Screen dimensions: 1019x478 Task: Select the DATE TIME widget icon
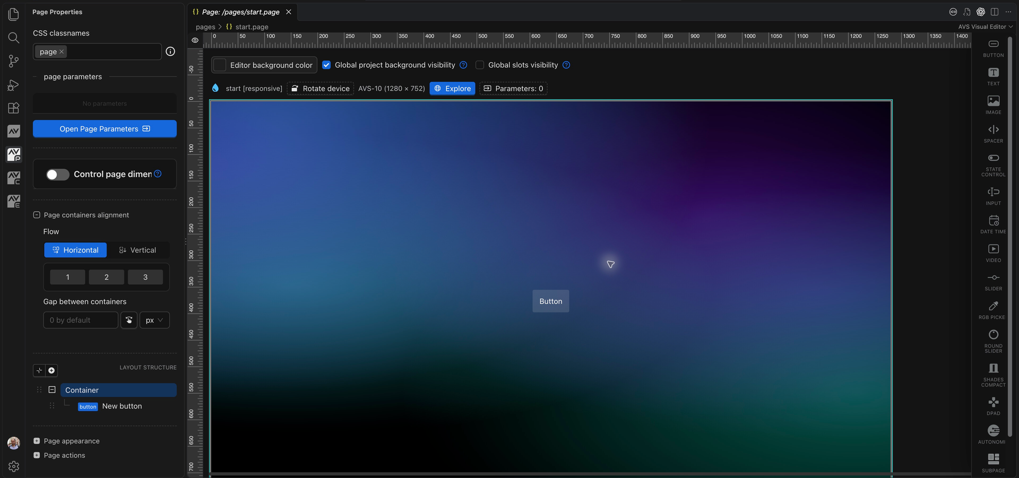click(993, 220)
